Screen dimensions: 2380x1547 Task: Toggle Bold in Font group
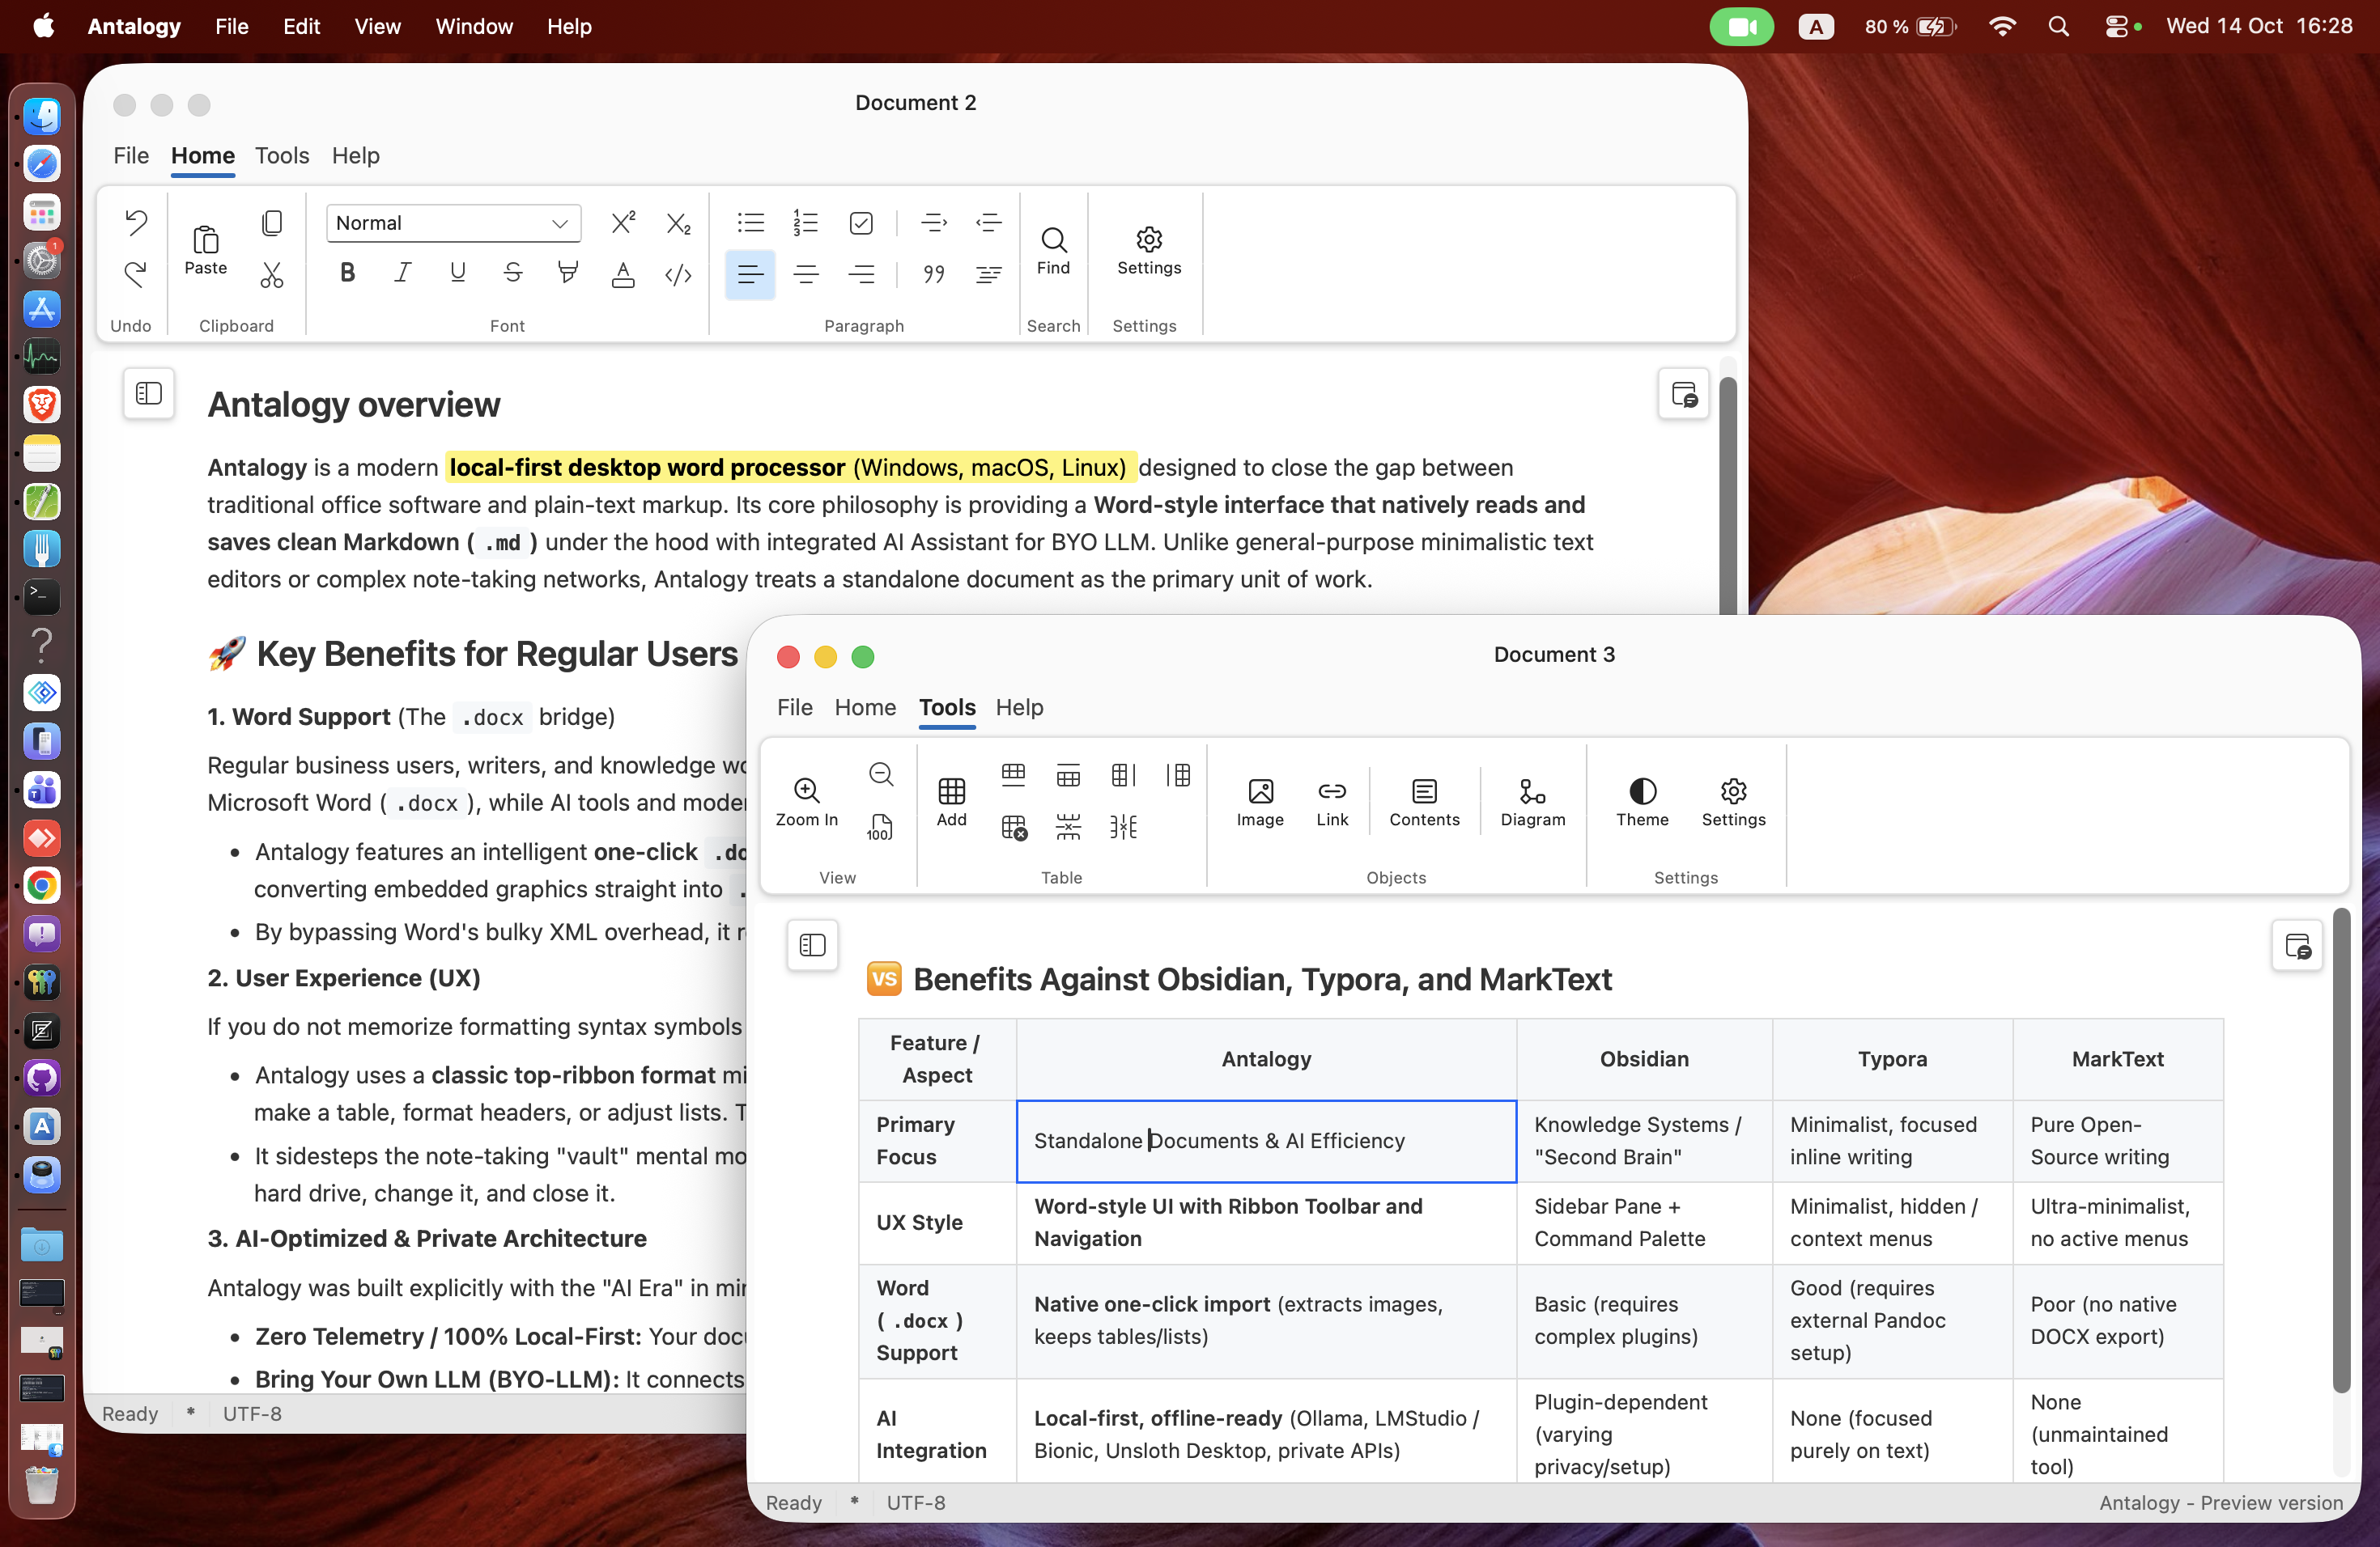[x=348, y=273]
